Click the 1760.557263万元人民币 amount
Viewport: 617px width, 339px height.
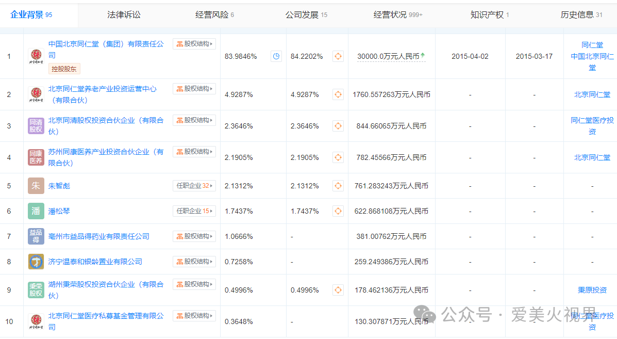pyautogui.click(x=392, y=94)
